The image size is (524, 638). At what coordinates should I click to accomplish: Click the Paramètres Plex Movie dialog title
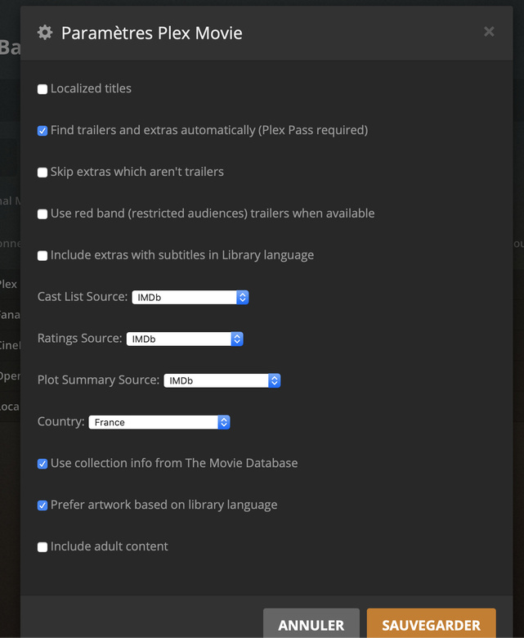(x=151, y=34)
